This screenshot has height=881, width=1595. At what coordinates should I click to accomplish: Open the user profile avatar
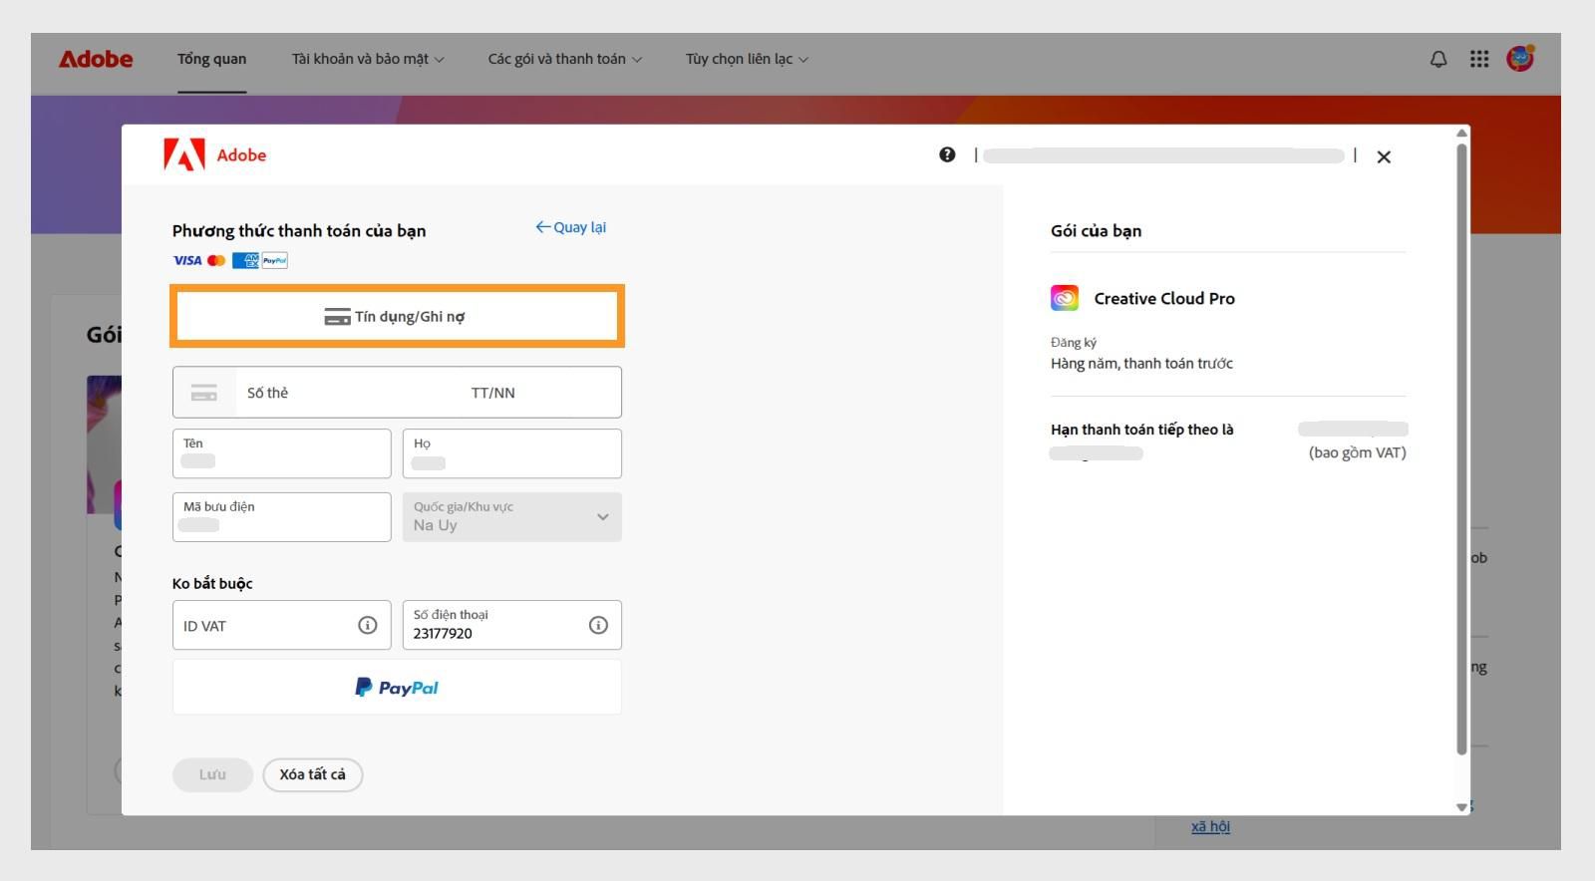point(1520,59)
